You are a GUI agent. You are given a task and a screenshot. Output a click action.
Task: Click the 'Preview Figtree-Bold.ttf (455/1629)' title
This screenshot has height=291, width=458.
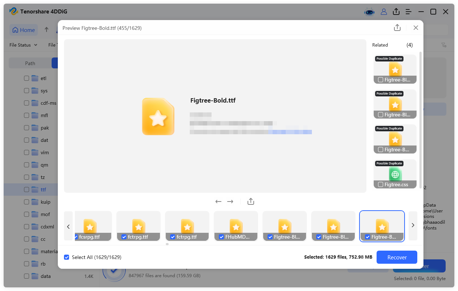click(x=102, y=28)
